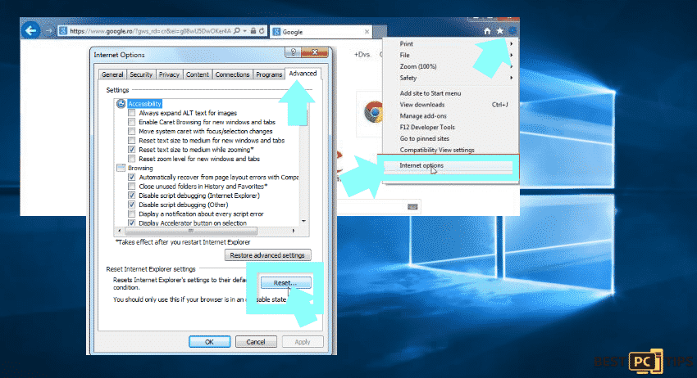Select the General tab
This screenshot has height=378, width=697.
(112, 74)
